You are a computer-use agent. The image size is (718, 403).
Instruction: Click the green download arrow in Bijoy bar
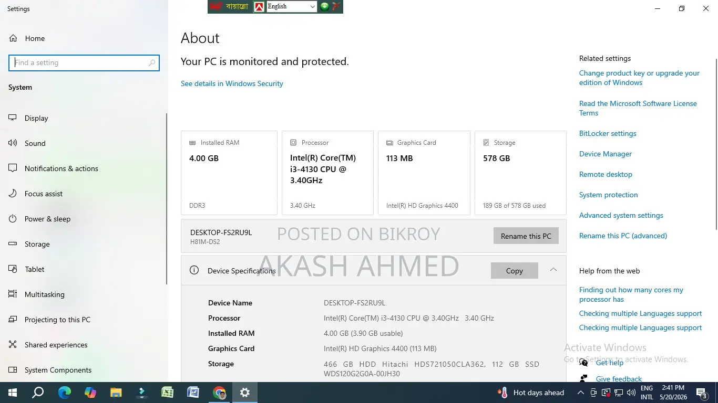[x=325, y=6]
